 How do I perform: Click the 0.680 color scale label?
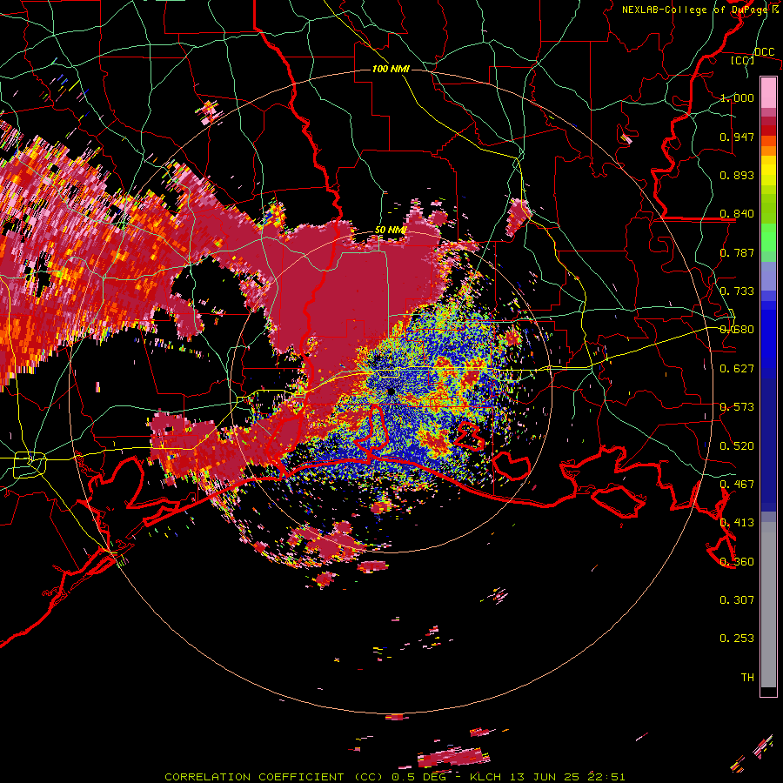[x=737, y=330]
